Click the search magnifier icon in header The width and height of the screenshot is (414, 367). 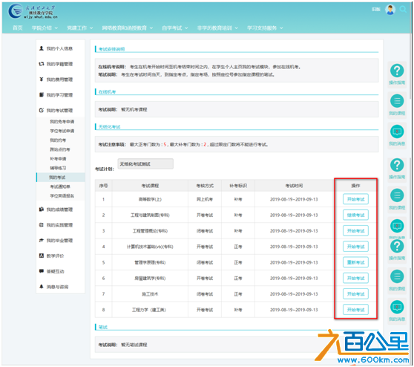[403, 10]
